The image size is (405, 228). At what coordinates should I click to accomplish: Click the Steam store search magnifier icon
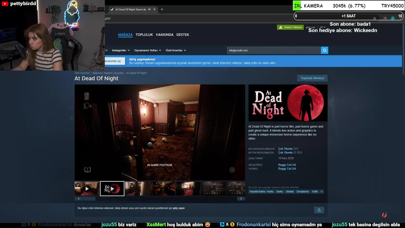pyautogui.click(x=324, y=50)
